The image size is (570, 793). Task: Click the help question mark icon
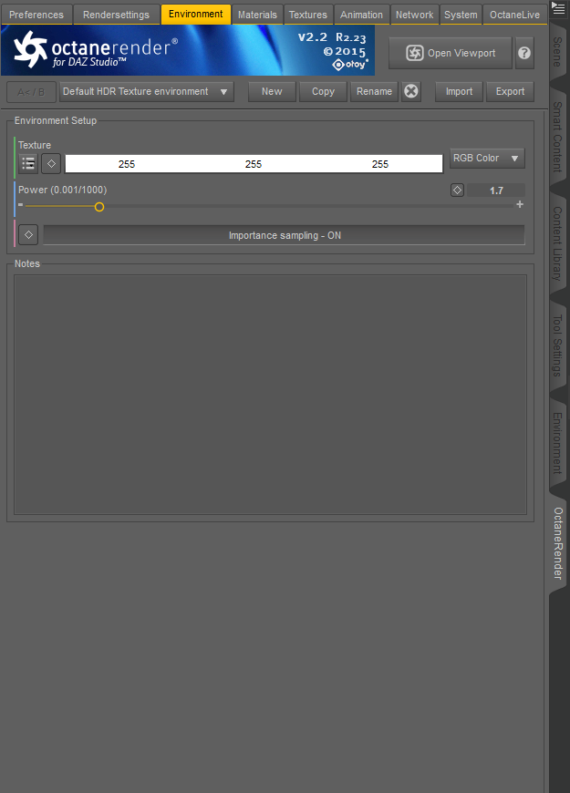pyautogui.click(x=524, y=53)
